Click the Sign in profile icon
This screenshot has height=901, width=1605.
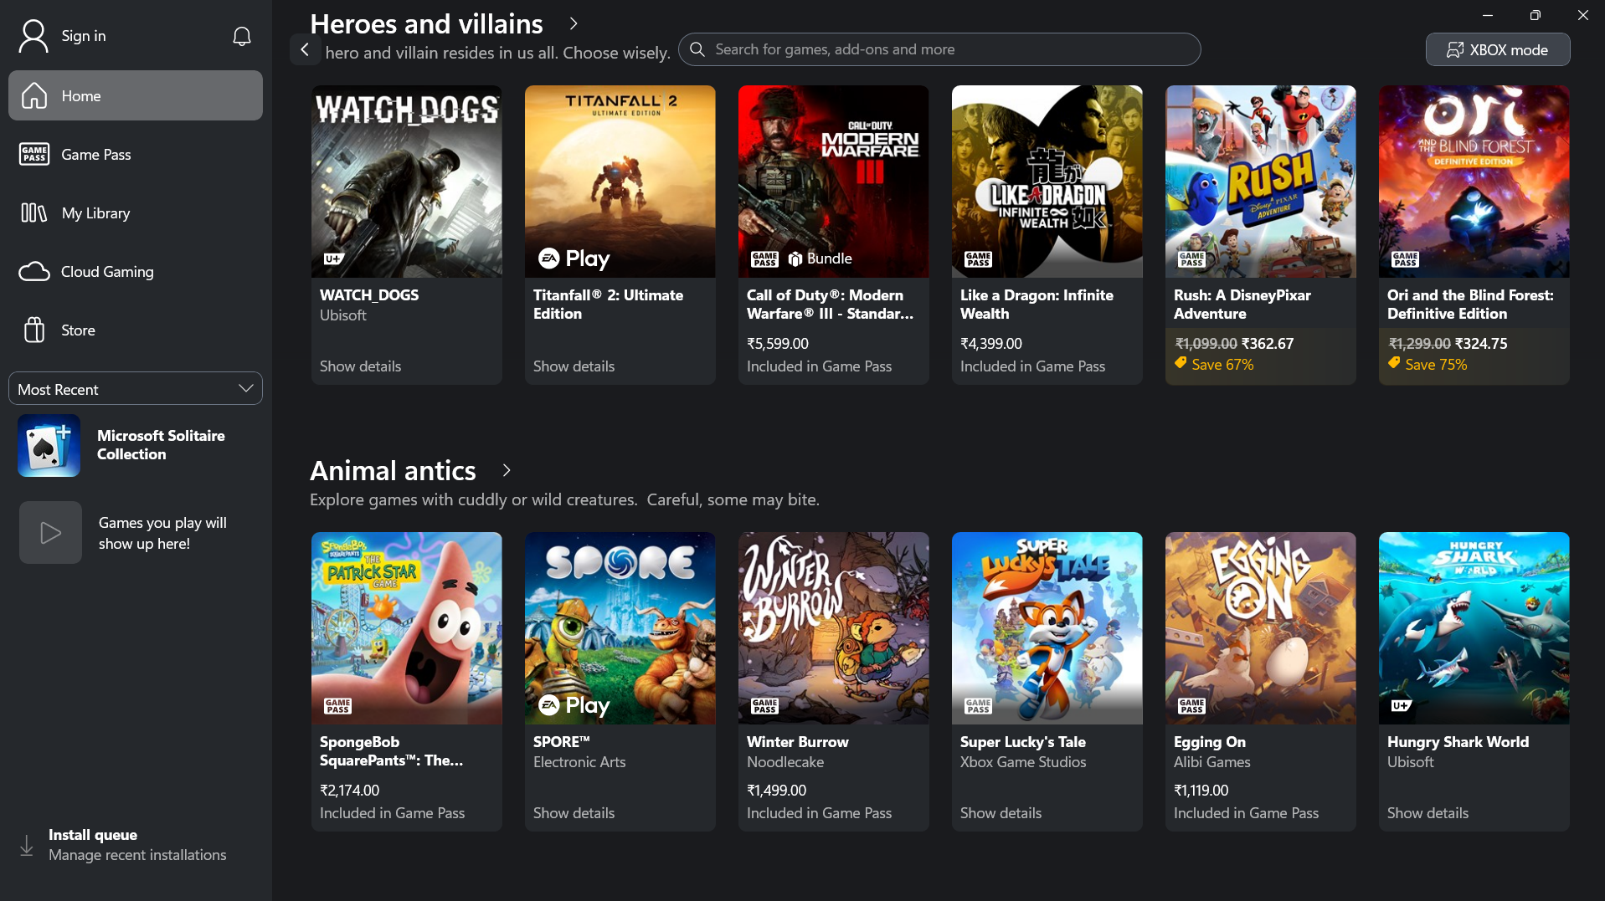33,36
